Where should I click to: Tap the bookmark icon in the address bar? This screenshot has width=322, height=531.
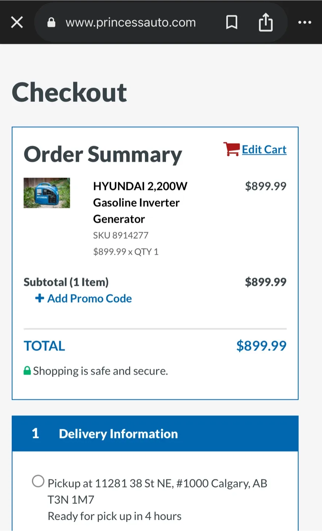(x=231, y=22)
